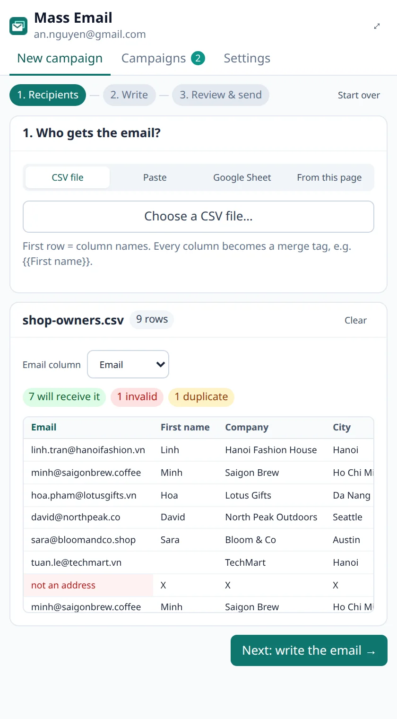The width and height of the screenshot is (397, 719).
Task: Click the 1 duplicate badge
Action: click(201, 397)
